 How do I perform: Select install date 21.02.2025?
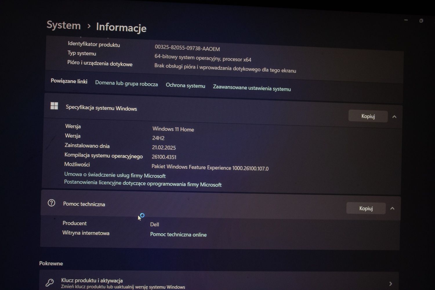(x=164, y=147)
